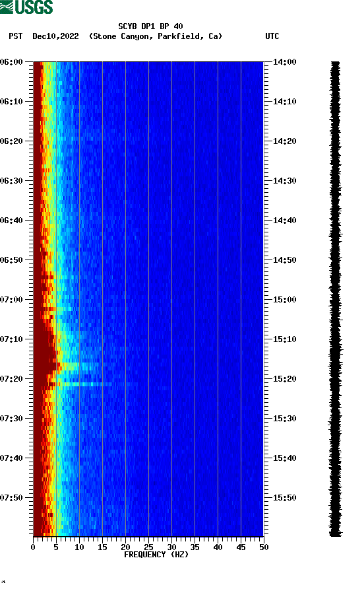
Task: Click the '15:00' UTC time label
Action: [284, 300]
